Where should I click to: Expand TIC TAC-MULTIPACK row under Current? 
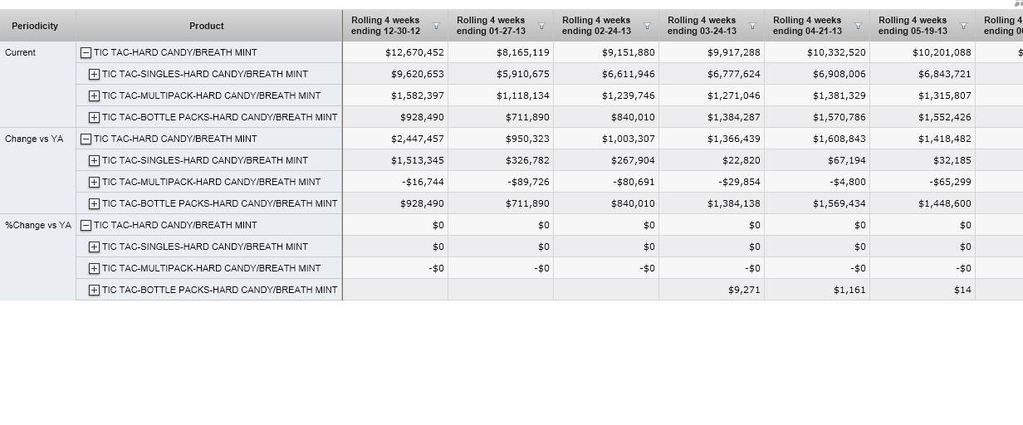pyautogui.click(x=94, y=95)
